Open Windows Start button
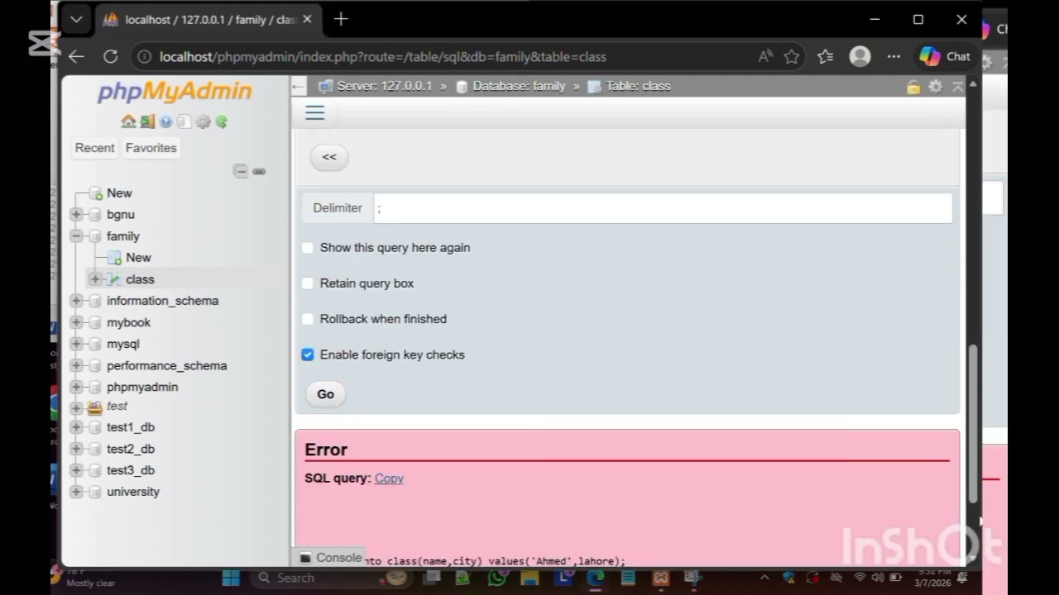This screenshot has height=595, width=1059. click(x=231, y=578)
